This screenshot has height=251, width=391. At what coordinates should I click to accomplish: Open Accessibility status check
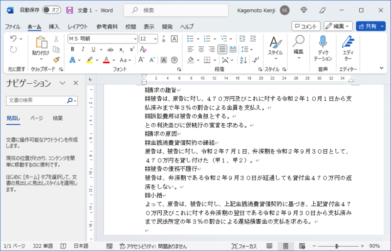click(x=153, y=246)
